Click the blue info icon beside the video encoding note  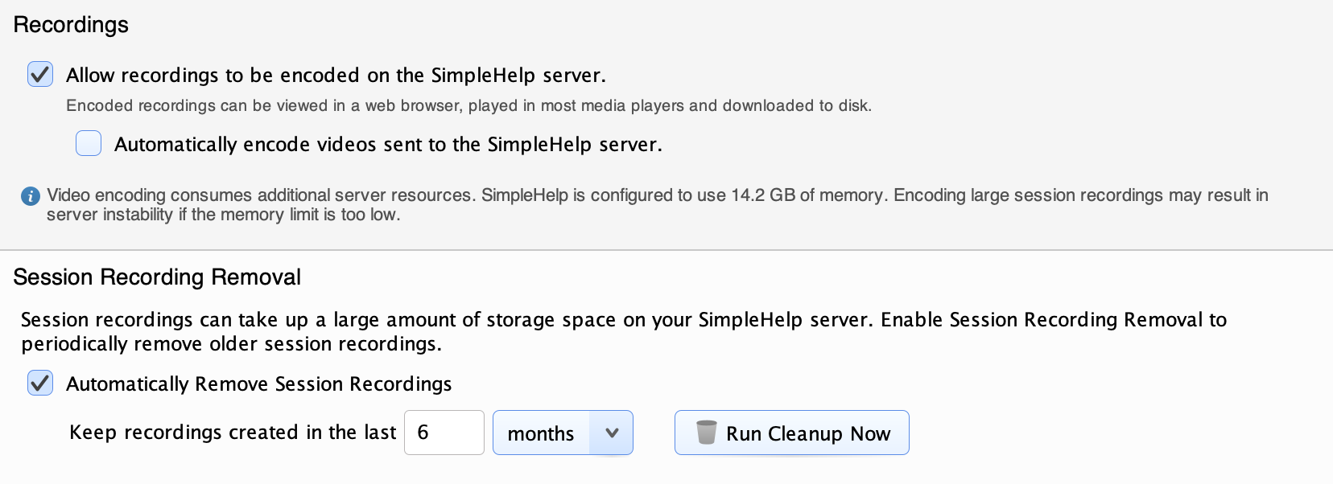(x=31, y=196)
